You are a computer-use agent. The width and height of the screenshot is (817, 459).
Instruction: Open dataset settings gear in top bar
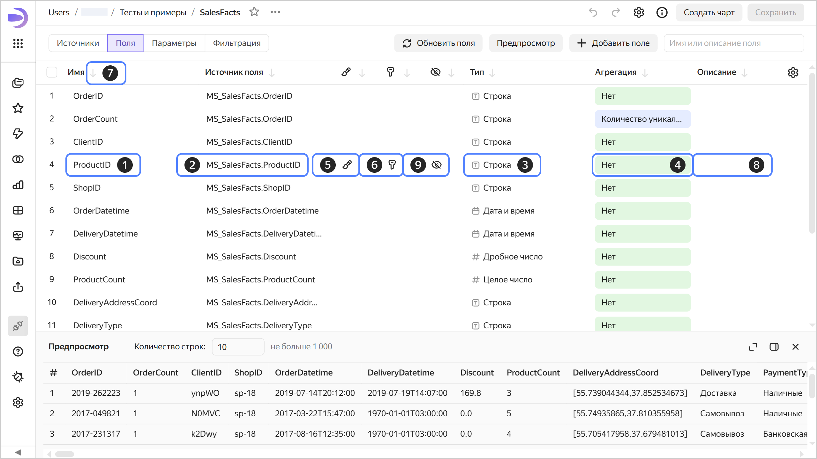point(639,12)
